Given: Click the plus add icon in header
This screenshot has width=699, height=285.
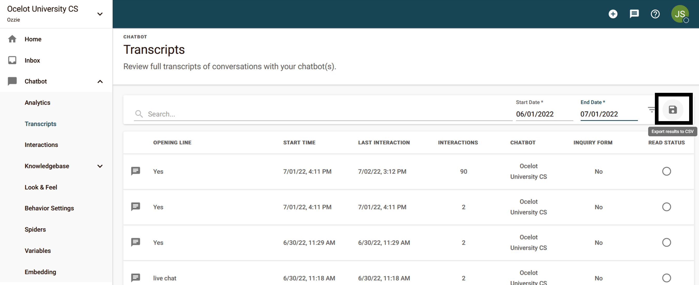Looking at the screenshot, I should (613, 14).
